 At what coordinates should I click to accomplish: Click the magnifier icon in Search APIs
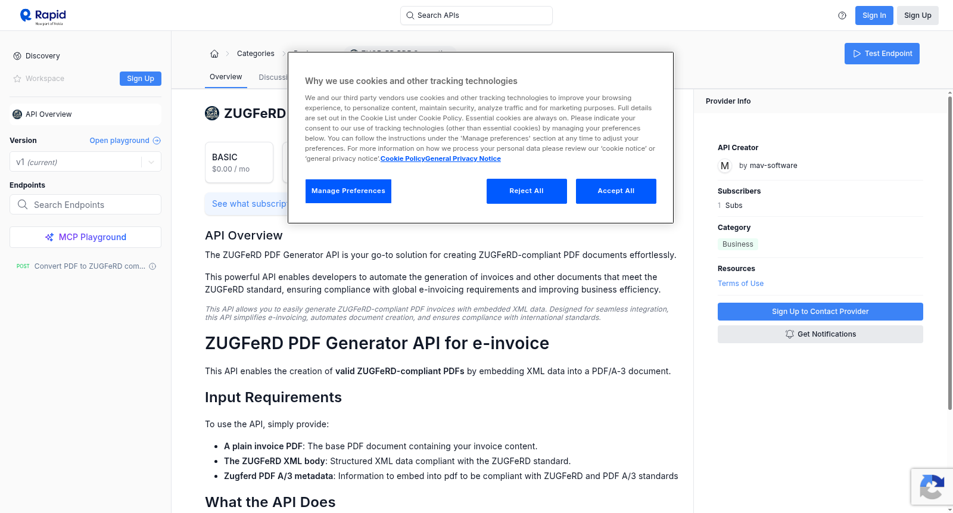point(410,15)
